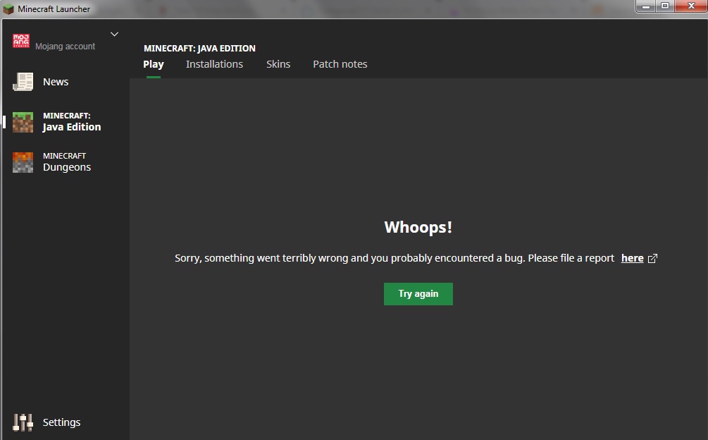Open Minecraft Dungeons in sidebar
This screenshot has width=708, height=440.
(x=67, y=162)
